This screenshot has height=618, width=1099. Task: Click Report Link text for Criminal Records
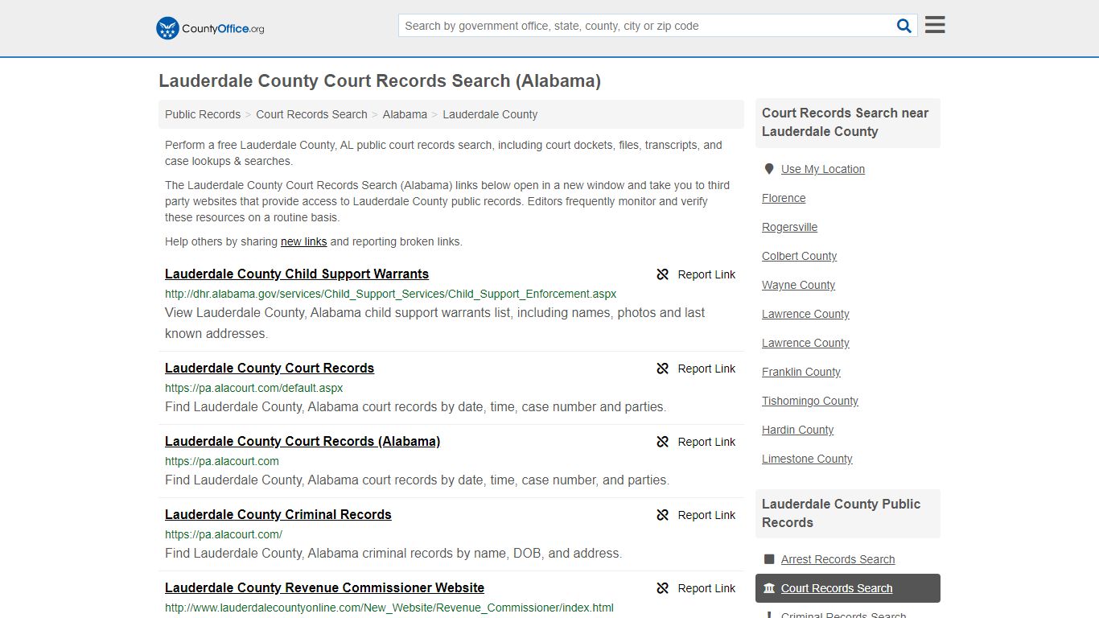(706, 515)
